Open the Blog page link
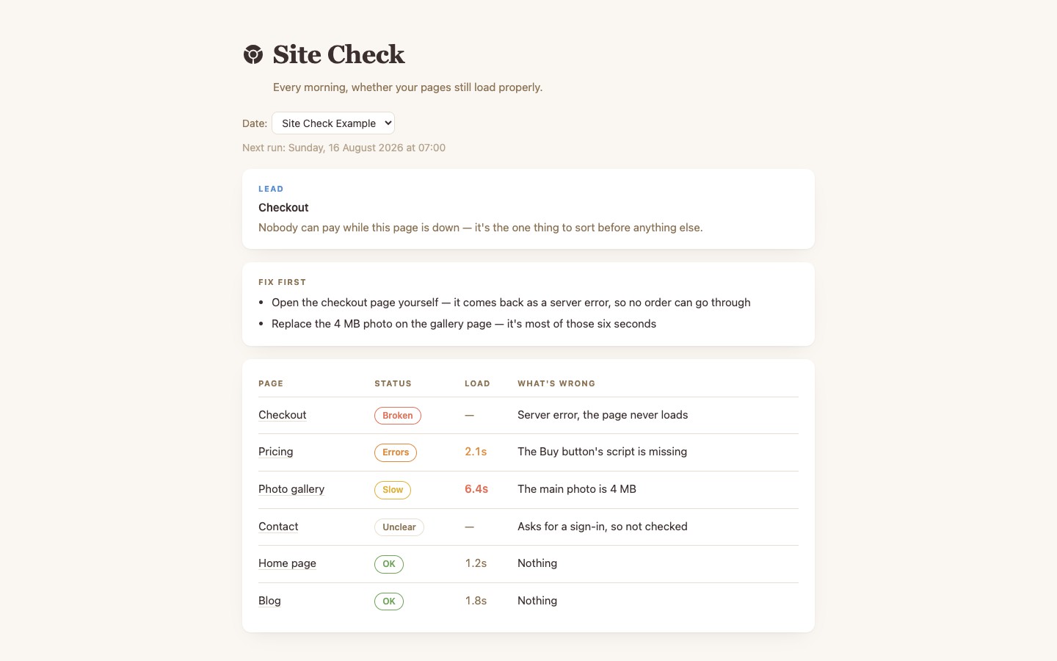1057x661 pixels. click(x=269, y=601)
